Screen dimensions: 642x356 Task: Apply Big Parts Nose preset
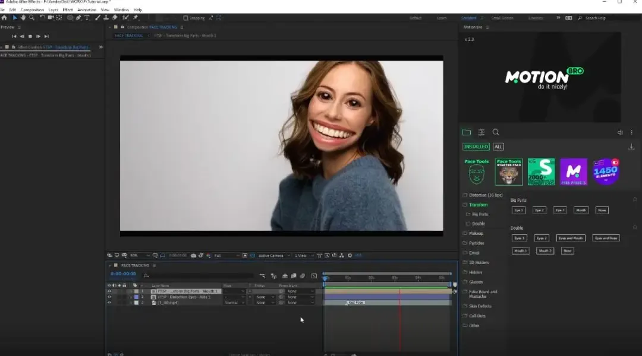602,210
